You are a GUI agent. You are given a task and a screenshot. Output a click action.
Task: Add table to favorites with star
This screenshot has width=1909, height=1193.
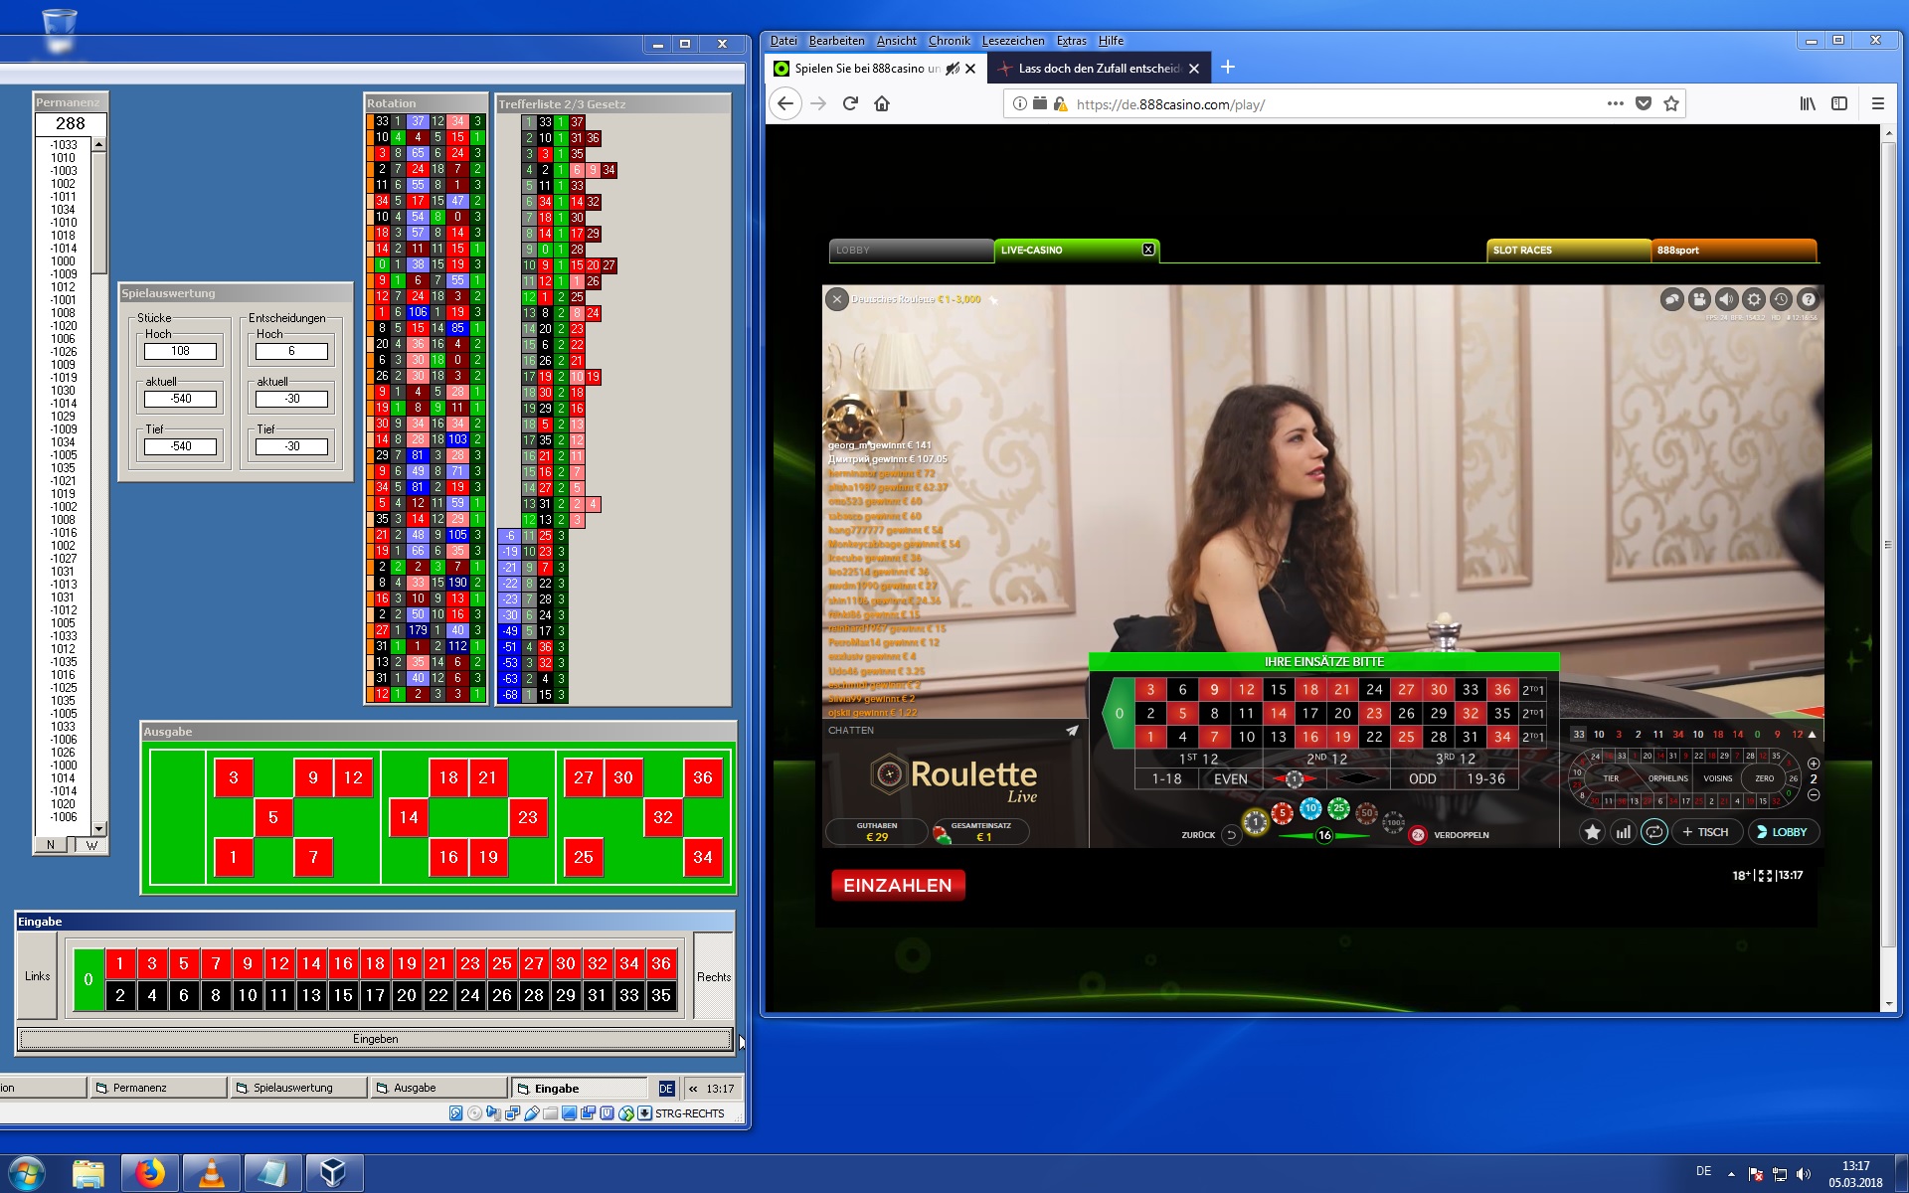(x=1592, y=832)
